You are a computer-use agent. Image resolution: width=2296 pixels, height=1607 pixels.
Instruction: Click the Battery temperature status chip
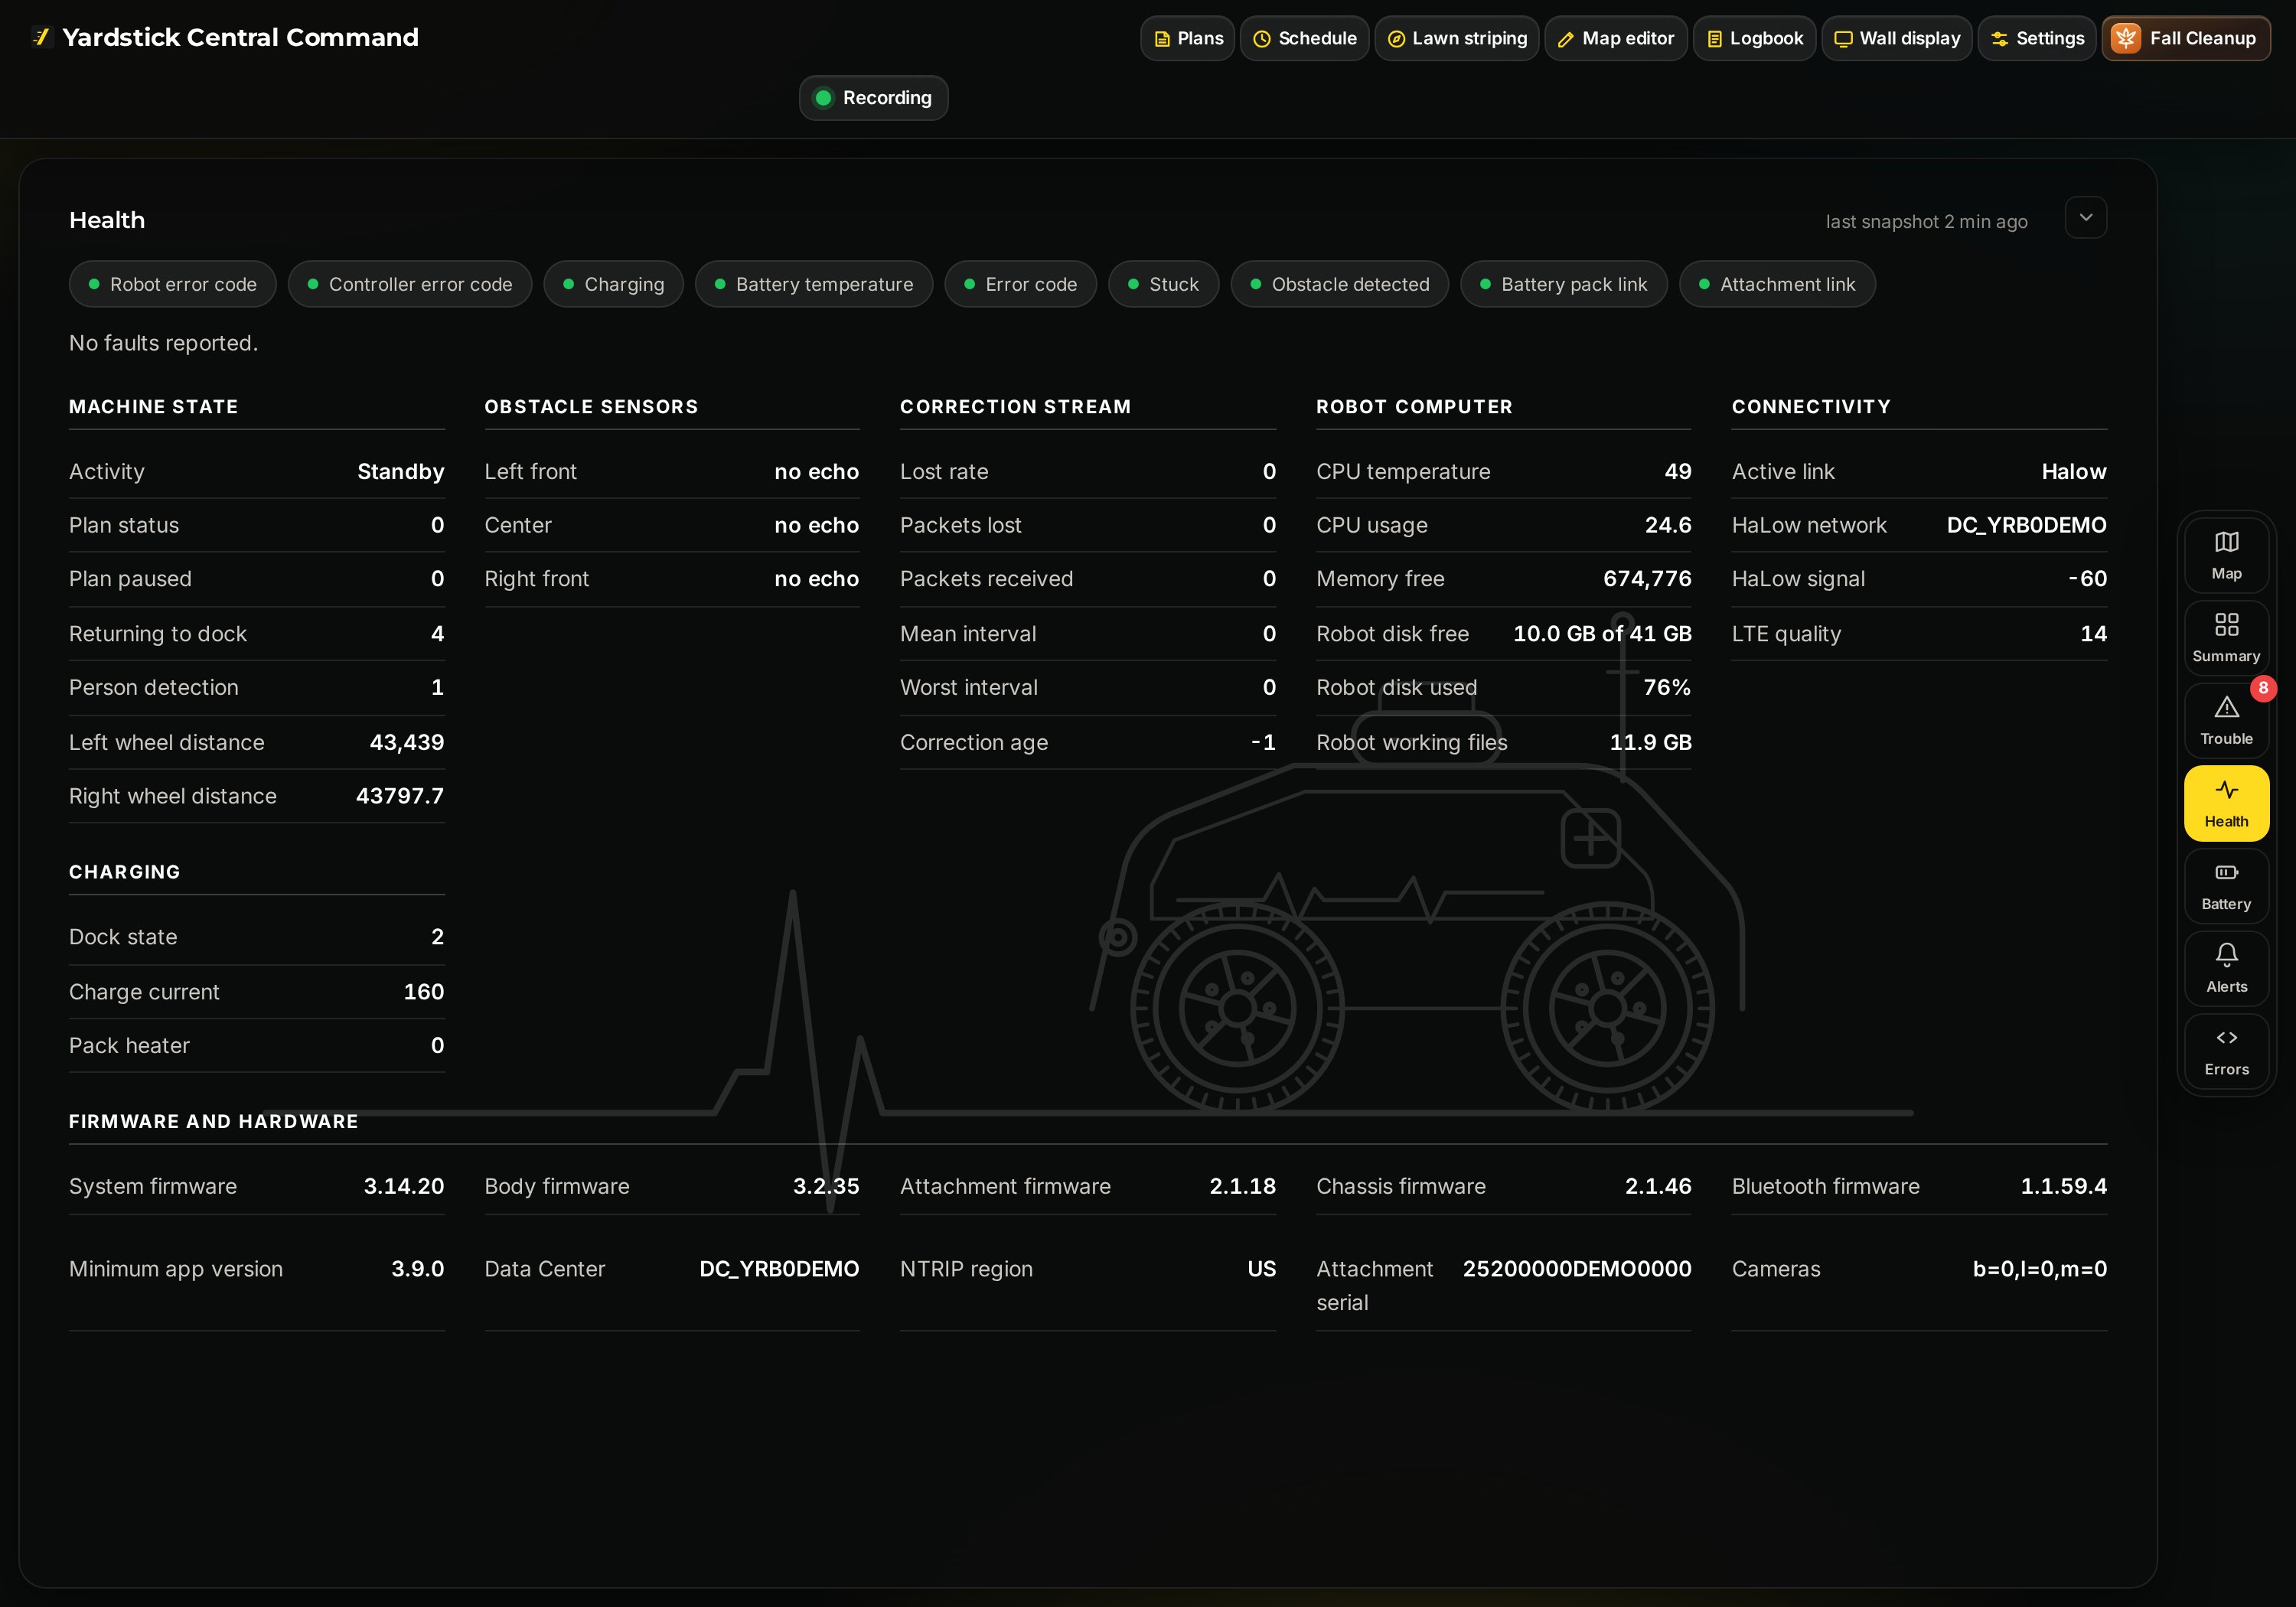point(813,284)
